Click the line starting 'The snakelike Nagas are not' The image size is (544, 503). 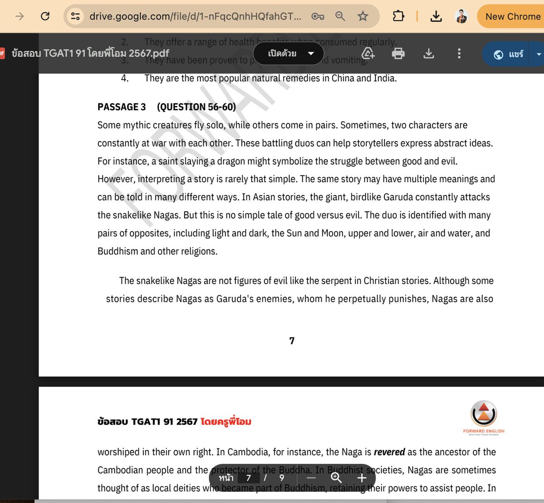coord(306,281)
